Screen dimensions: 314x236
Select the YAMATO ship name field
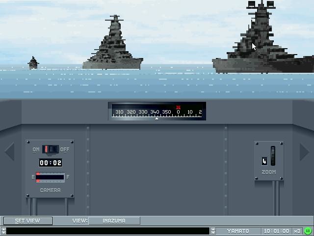point(238,231)
